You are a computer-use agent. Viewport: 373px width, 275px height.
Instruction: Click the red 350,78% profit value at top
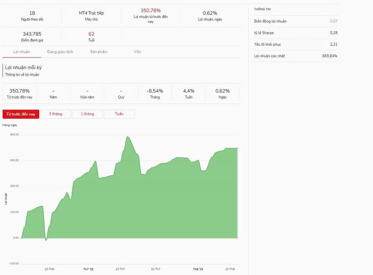(150, 11)
